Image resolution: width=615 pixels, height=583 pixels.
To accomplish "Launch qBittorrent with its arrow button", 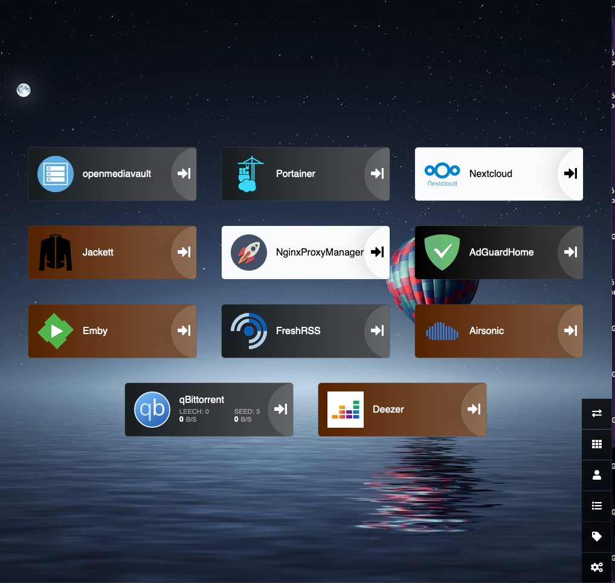I will 281,409.
